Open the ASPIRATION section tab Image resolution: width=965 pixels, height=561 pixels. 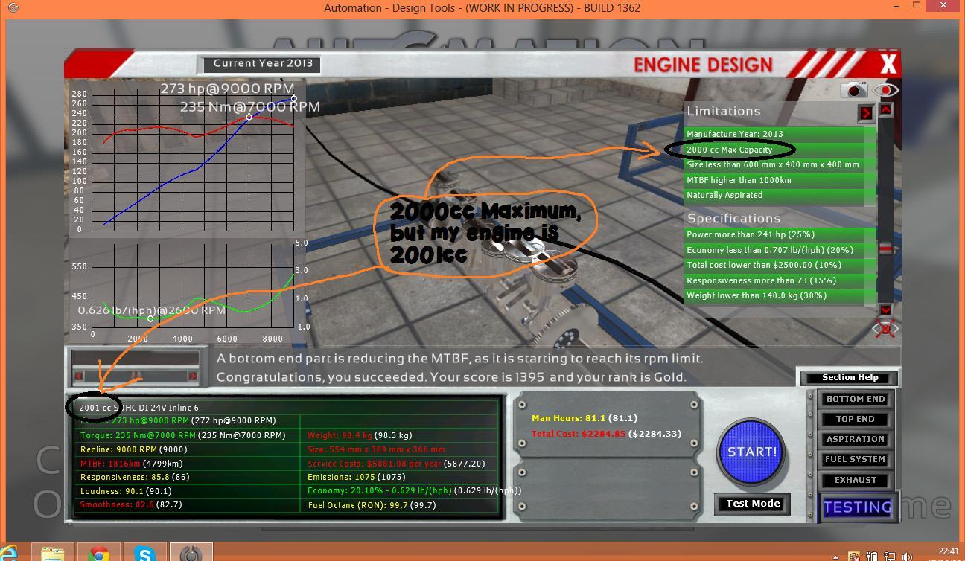pos(855,439)
